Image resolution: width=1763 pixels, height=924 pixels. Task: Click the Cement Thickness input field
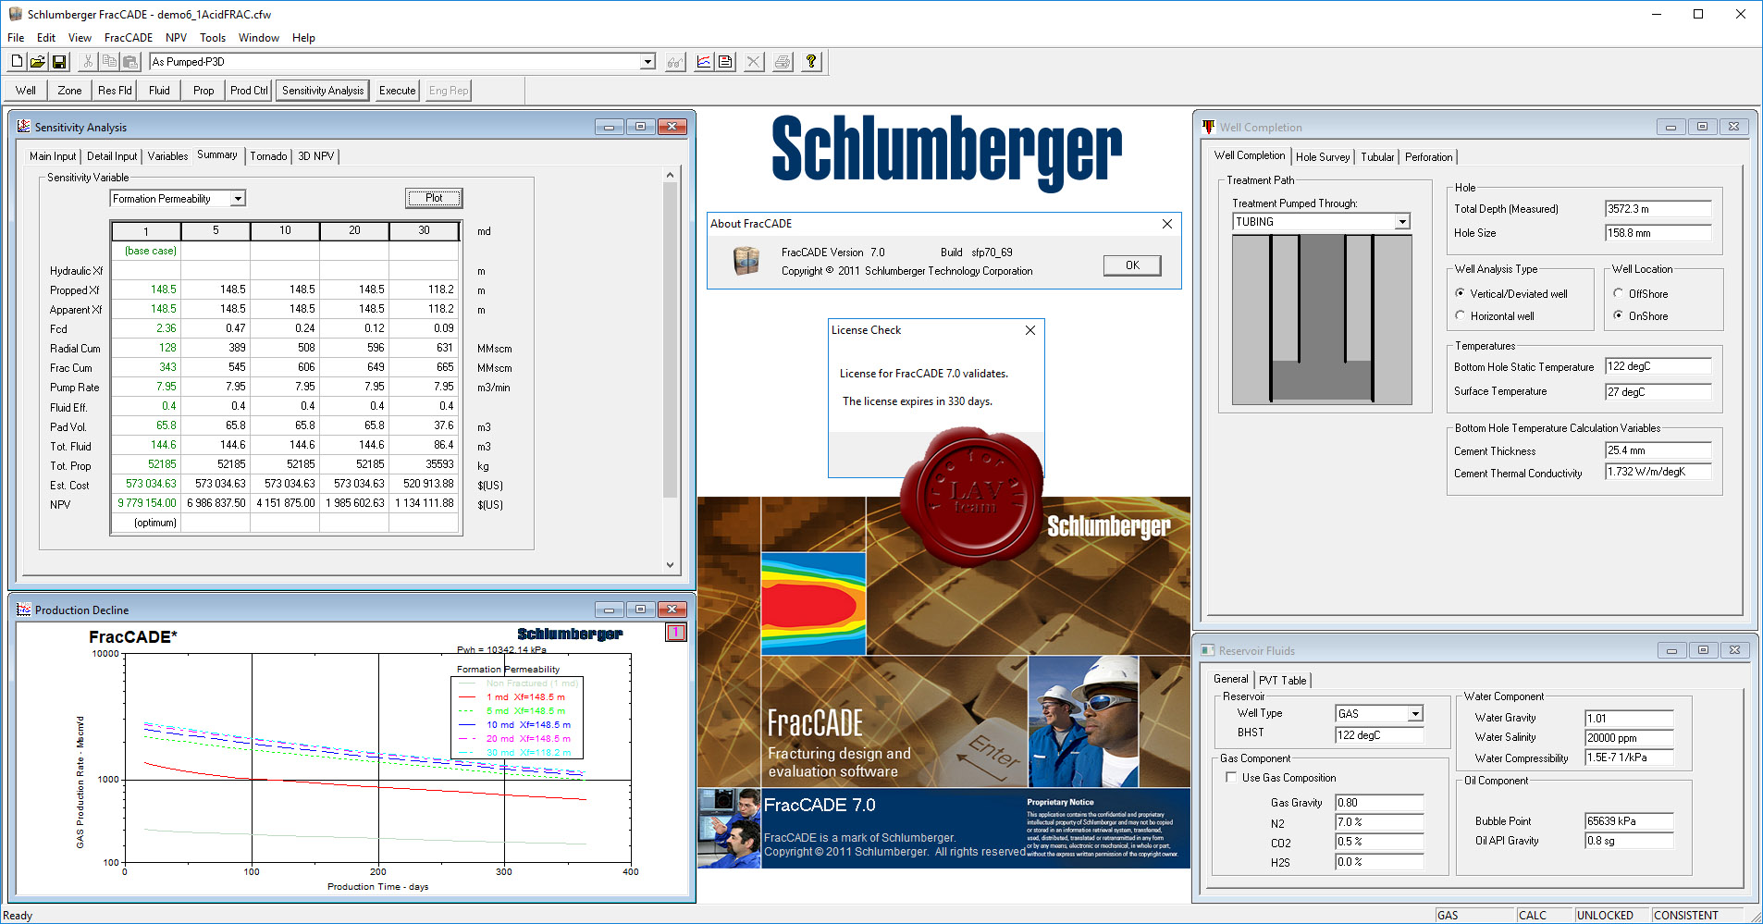[x=1658, y=450]
